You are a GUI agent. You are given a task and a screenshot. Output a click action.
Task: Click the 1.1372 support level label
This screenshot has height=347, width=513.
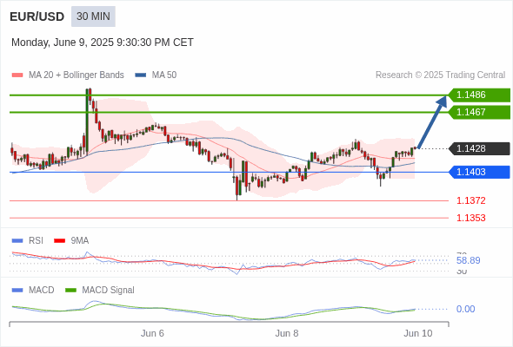pyautogui.click(x=470, y=200)
